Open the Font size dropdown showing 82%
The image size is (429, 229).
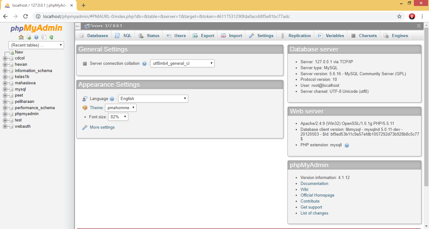(x=118, y=117)
